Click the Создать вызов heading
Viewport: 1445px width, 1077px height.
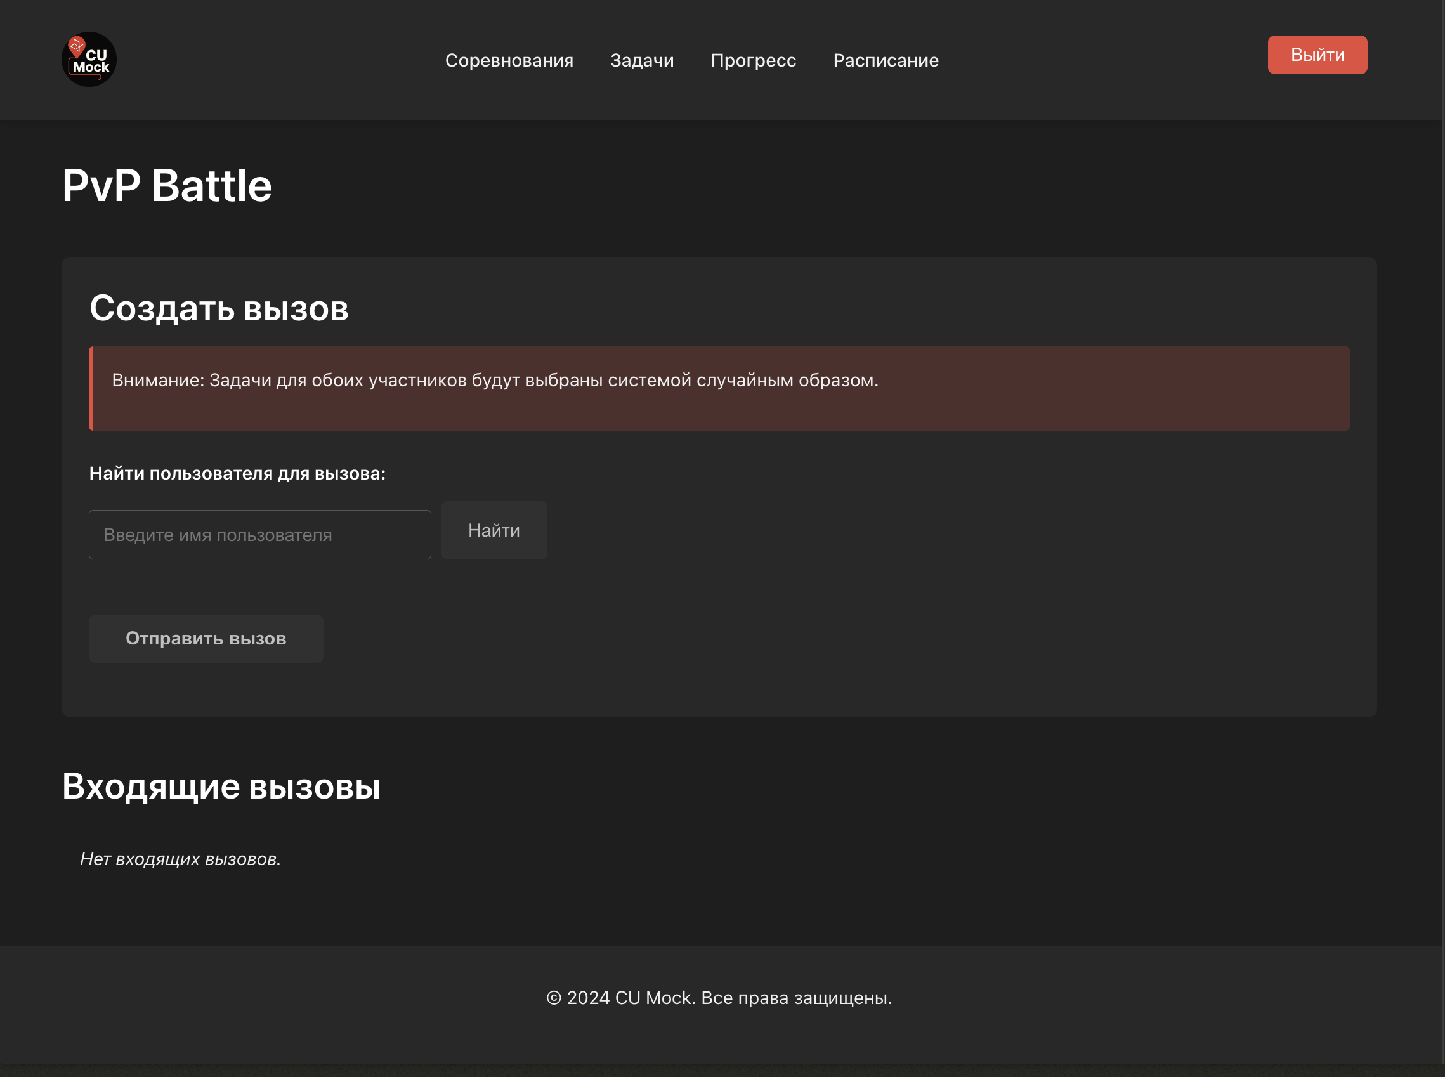tap(218, 308)
